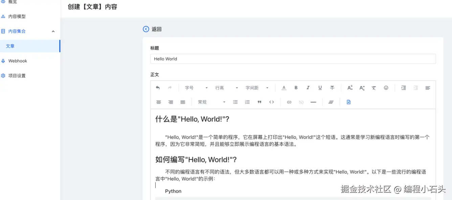The width and height of the screenshot is (452, 200).
Task: Toggle bold formatting
Action: (296, 88)
